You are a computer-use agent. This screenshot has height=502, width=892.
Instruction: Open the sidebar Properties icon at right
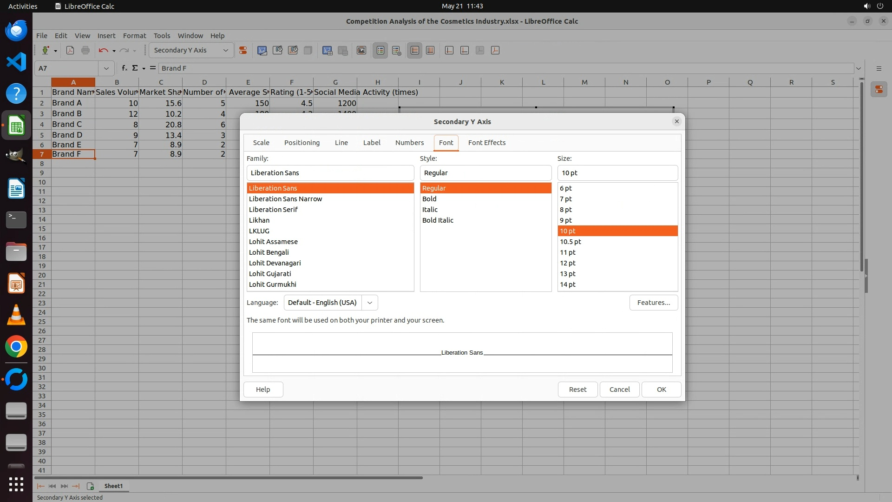[x=879, y=89]
